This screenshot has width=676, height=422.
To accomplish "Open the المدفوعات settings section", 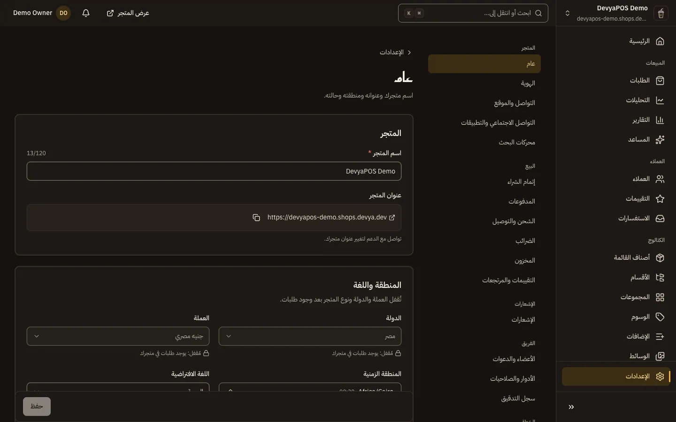I will (484, 202).
